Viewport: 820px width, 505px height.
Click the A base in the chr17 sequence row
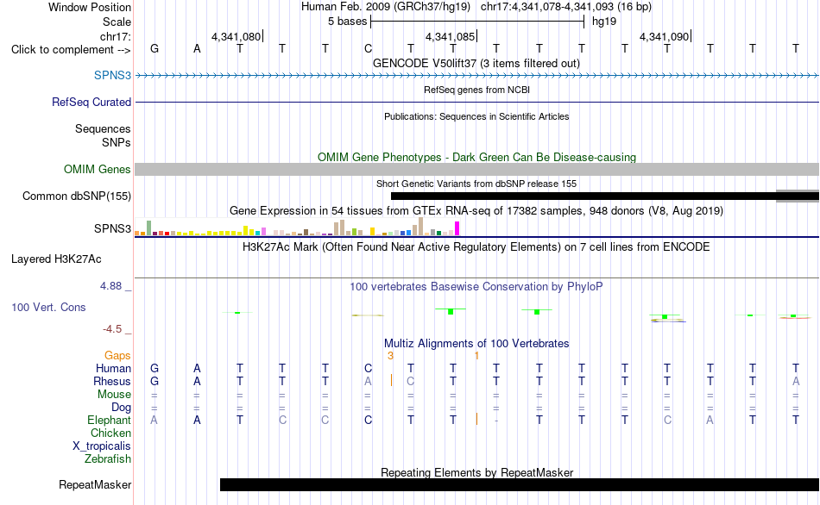197,48
